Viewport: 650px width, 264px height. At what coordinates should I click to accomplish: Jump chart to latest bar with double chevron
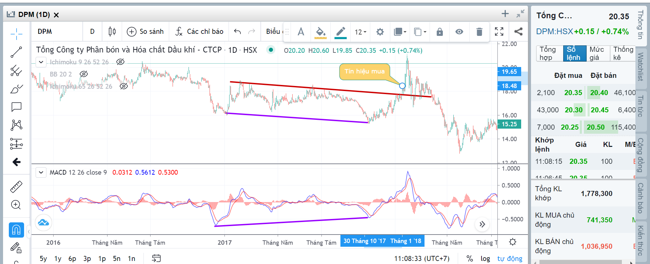482,224
